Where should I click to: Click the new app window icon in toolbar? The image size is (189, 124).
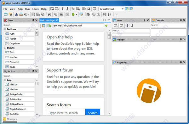coord(6,14)
